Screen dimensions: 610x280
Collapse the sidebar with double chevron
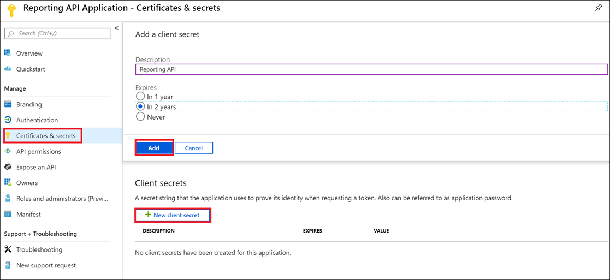[x=116, y=28]
